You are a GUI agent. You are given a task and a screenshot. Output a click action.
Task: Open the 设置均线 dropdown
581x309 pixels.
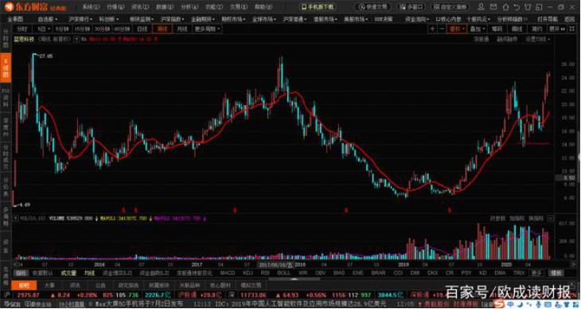point(538,39)
